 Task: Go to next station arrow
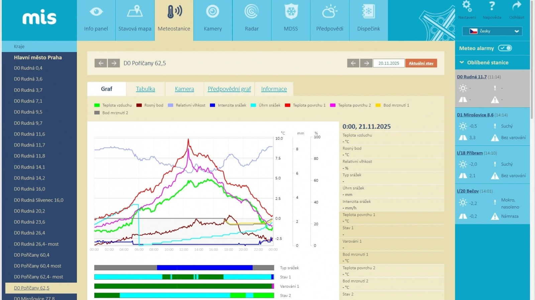114,63
